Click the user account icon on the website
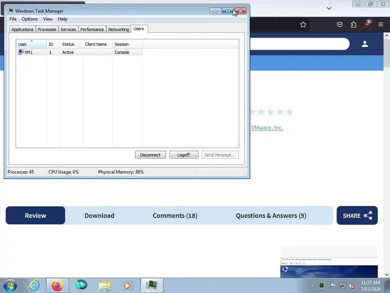 point(365,44)
